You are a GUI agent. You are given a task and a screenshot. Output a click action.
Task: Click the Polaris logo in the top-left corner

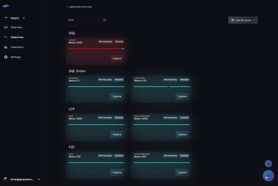[6, 6]
